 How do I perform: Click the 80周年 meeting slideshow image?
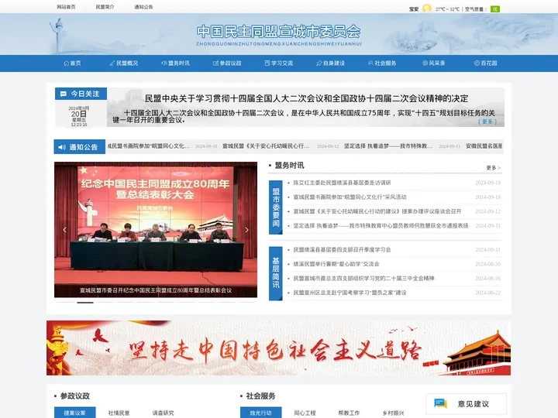tap(156, 230)
